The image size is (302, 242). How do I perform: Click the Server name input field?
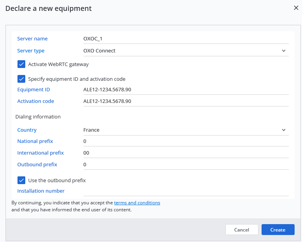click(185, 39)
